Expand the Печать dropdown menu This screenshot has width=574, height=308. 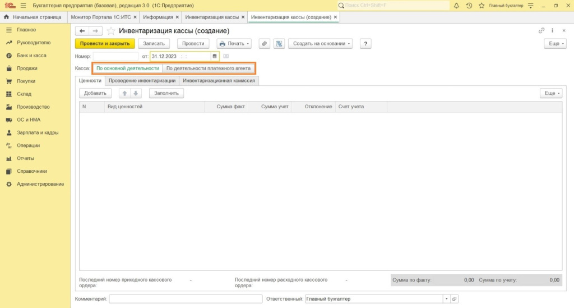(x=234, y=44)
